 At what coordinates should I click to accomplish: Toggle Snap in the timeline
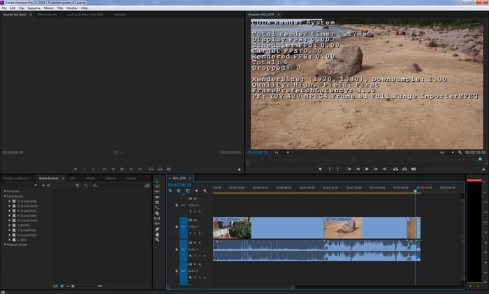click(x=179, y=191)
